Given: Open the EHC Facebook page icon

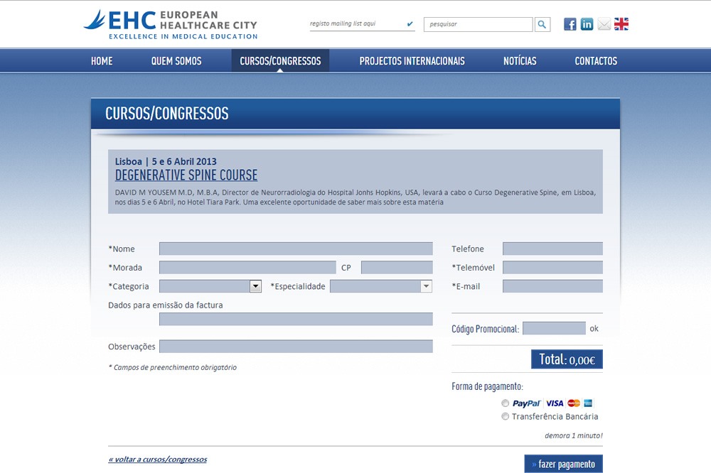Looking at the screenshot, I should point(570,24).
